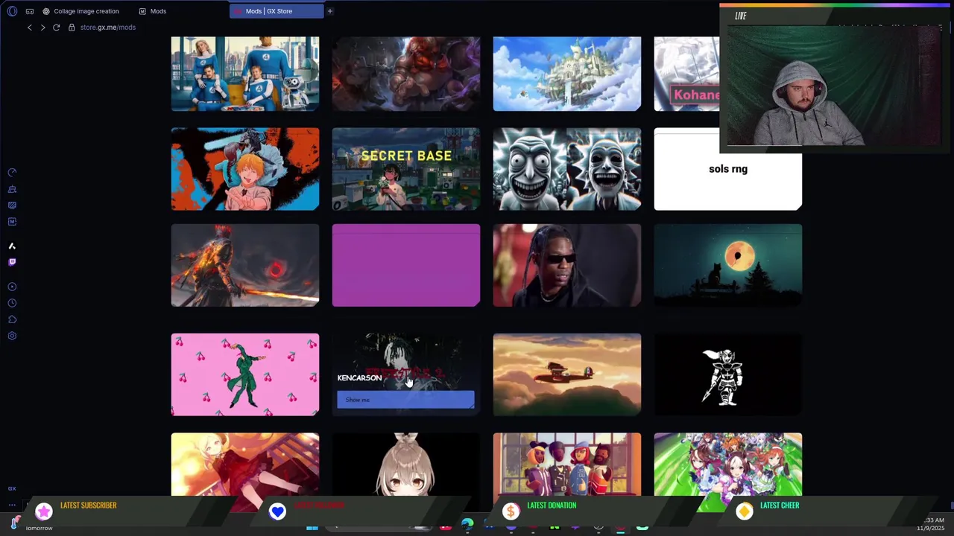Open the blonde anime girl mod thumbnail

(245, 464)
